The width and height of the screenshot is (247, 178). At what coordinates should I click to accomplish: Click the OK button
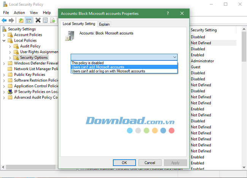tap(124, 163)
